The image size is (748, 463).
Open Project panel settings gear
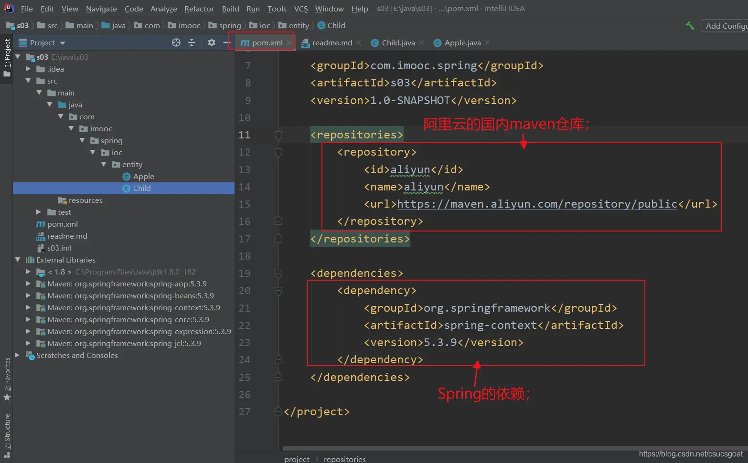(x=212, y=42)
